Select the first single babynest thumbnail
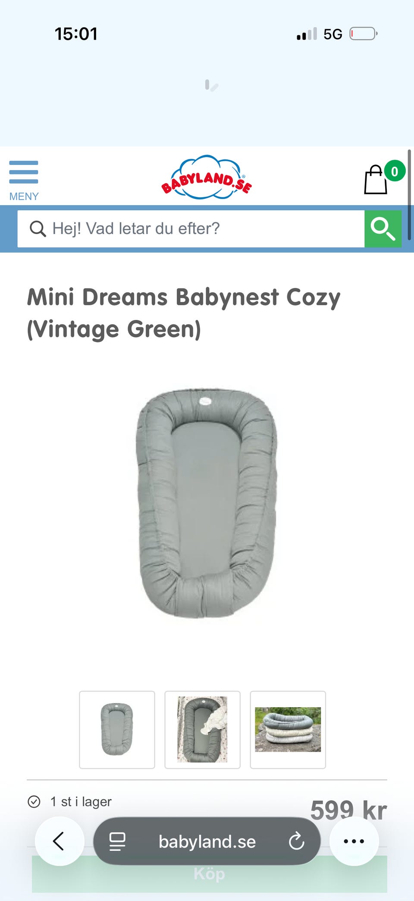 (117, 730)
